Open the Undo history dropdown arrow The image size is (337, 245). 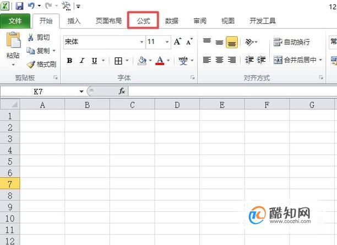(39, 6)
